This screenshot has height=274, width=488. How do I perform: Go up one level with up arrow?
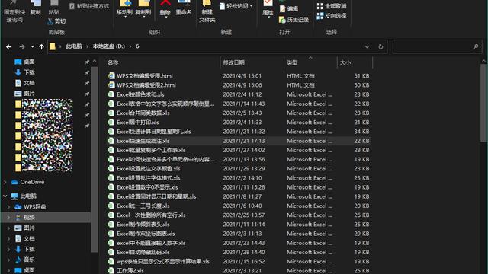pos(42,46)
